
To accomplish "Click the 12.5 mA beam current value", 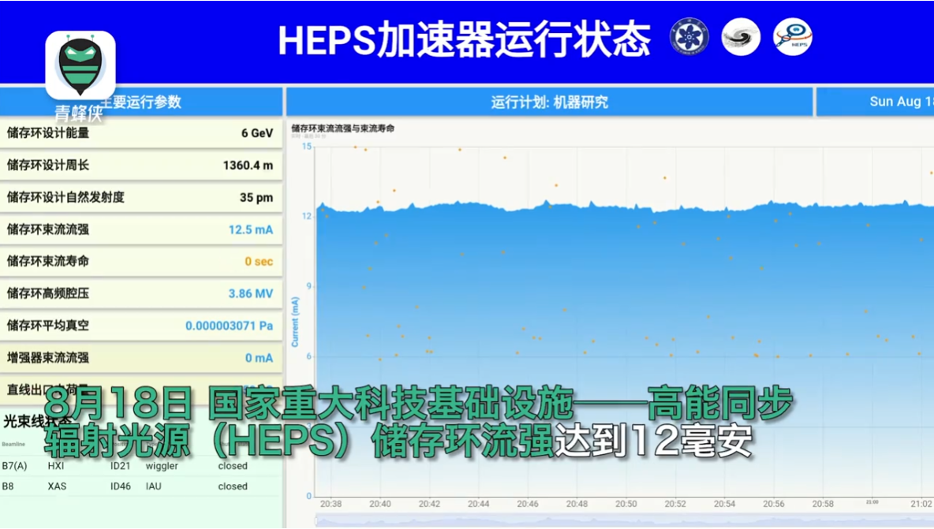I will (x=250, y=229).
